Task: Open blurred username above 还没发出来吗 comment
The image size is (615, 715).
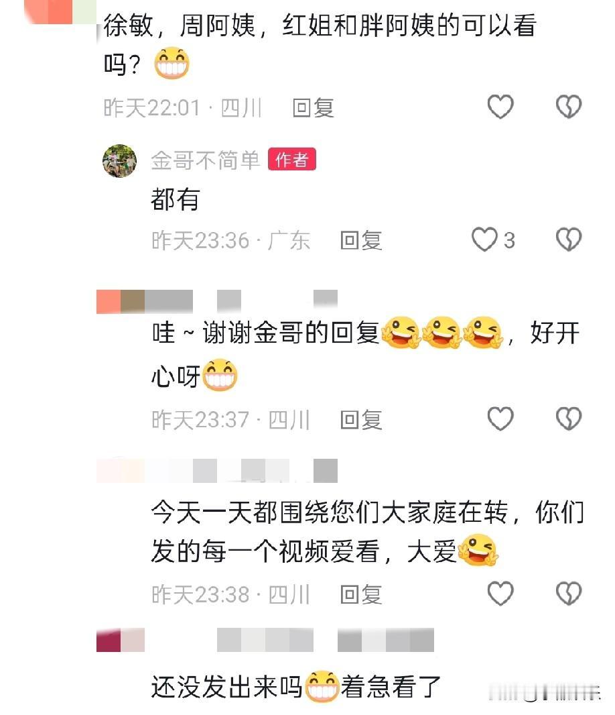Action: pos(265,640)
